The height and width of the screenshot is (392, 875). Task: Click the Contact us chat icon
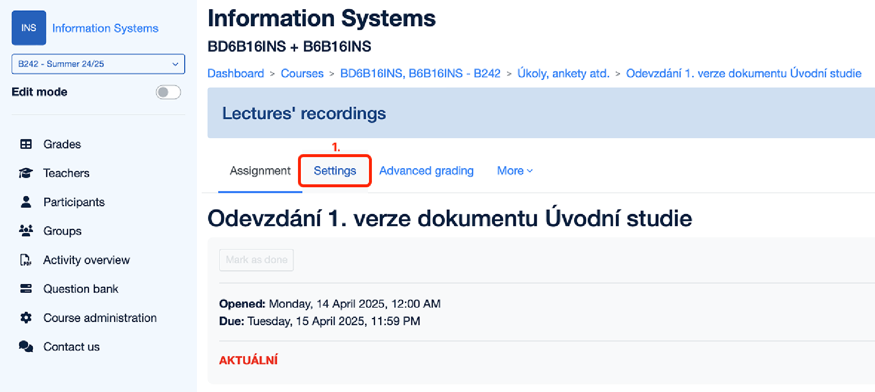[26, 346]
